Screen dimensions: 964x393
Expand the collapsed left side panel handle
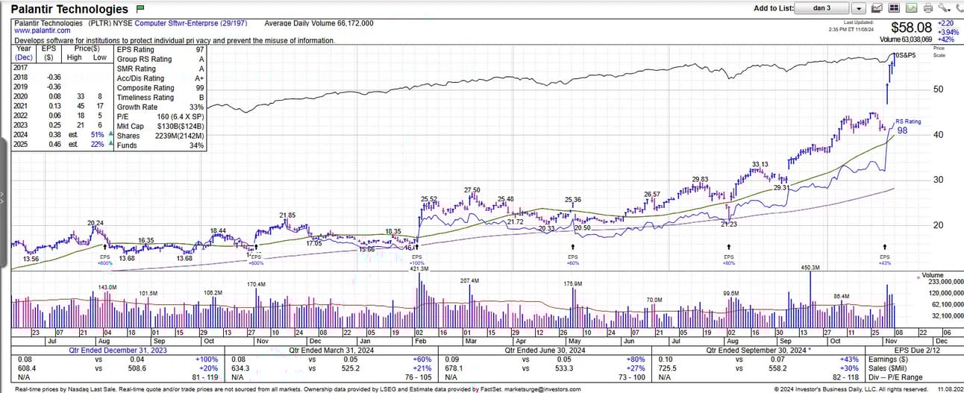click(3, 201)
